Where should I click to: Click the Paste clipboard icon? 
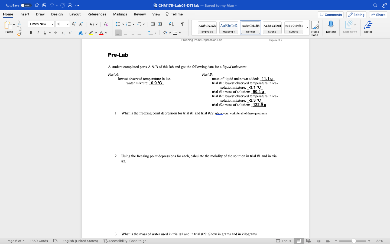pyautogui.click(x=8, y=25)
